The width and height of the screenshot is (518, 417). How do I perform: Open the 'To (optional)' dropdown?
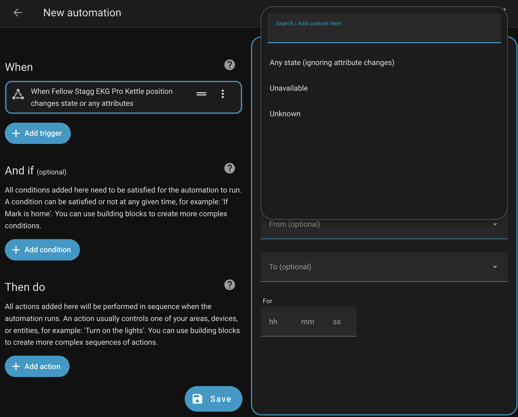coord(384,267)
